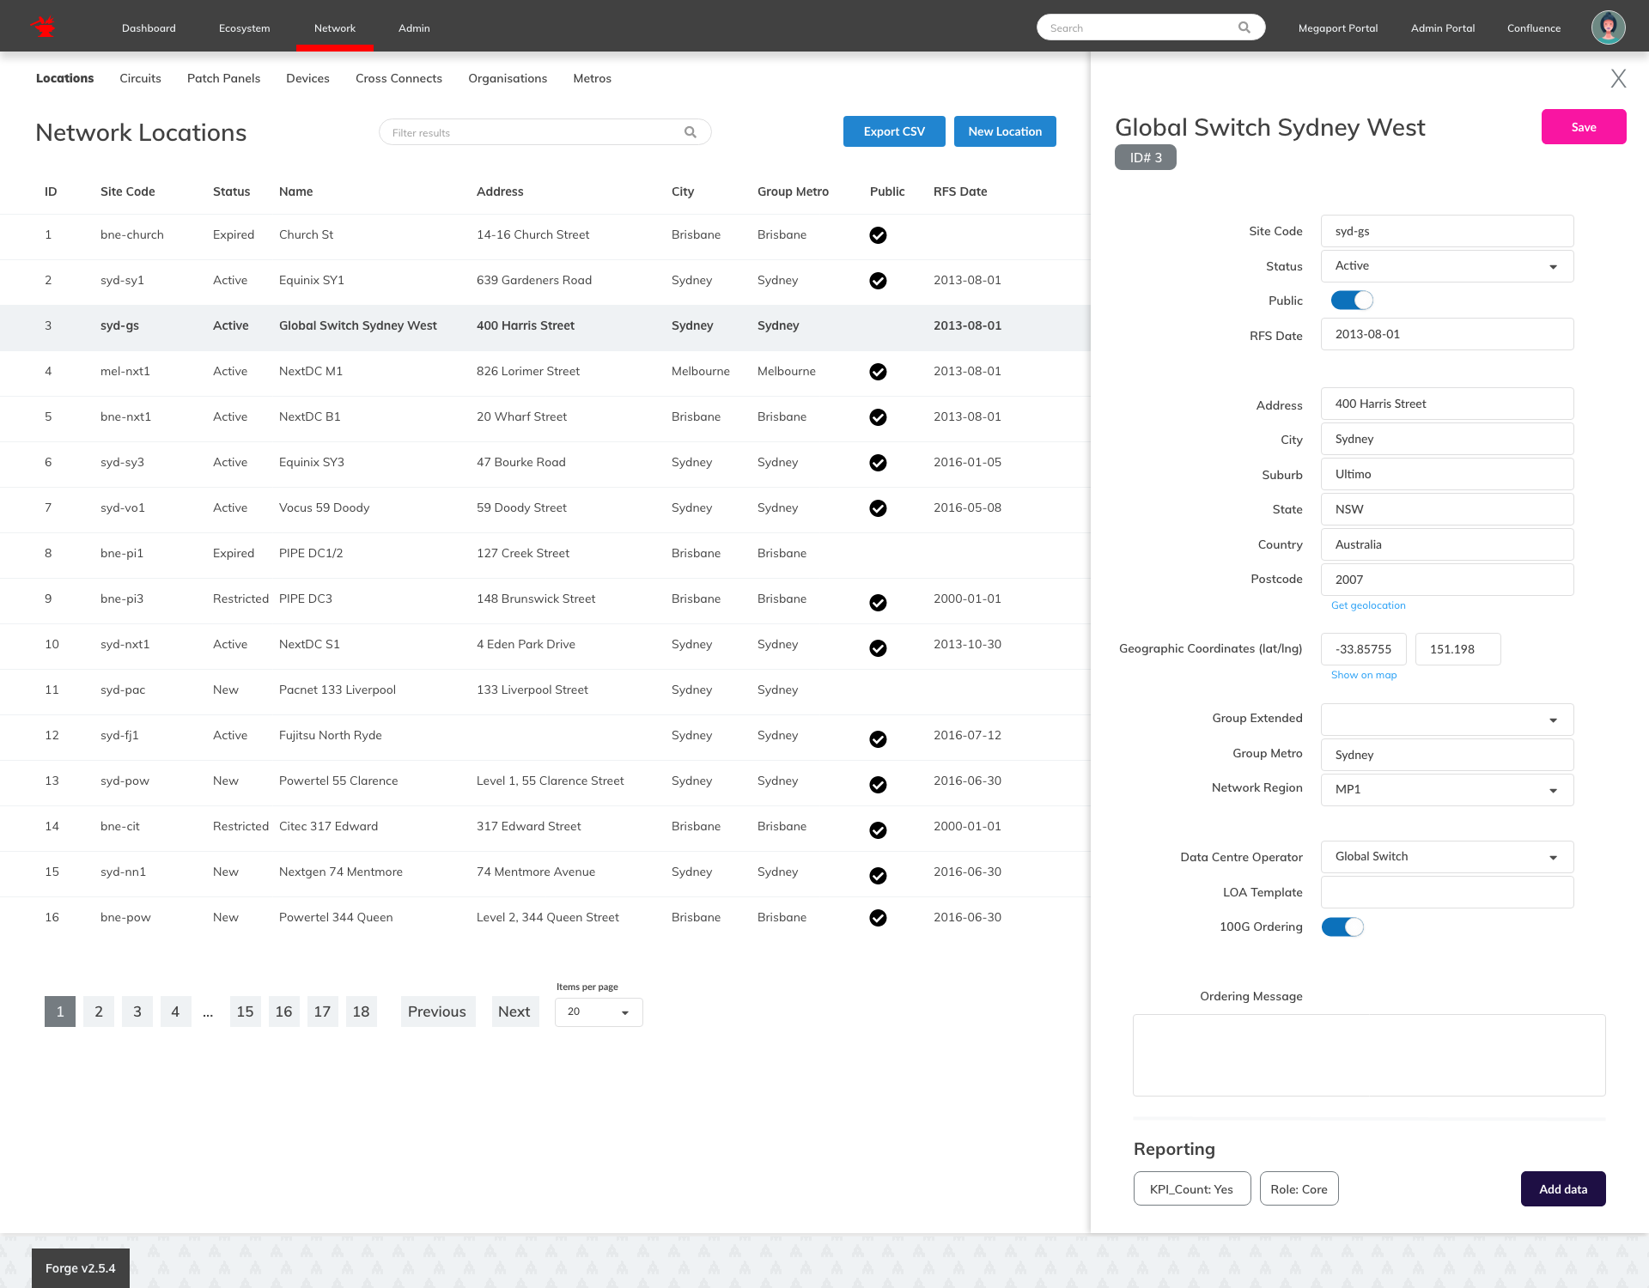Image resolution: width=1649 pixels, height=1288 pixels.
Task: Open the Status dropdown
Action: (1446, 266)
